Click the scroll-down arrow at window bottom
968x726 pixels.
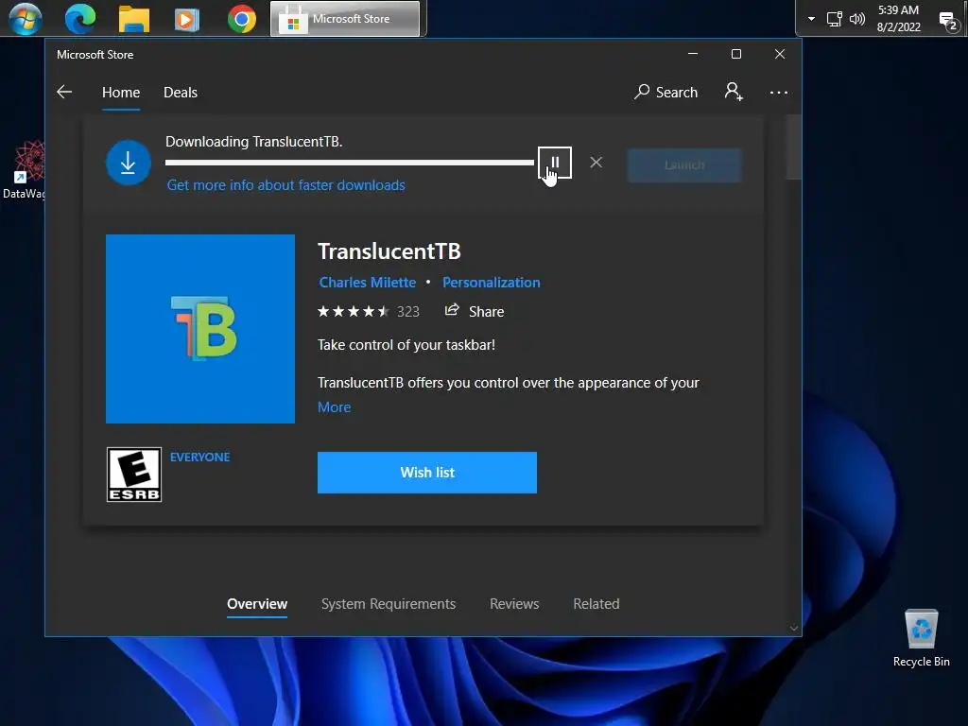tap(794, 629)
